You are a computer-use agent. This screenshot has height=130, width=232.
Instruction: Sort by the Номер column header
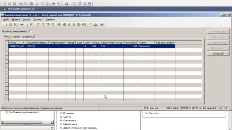(x=17, y=43)
